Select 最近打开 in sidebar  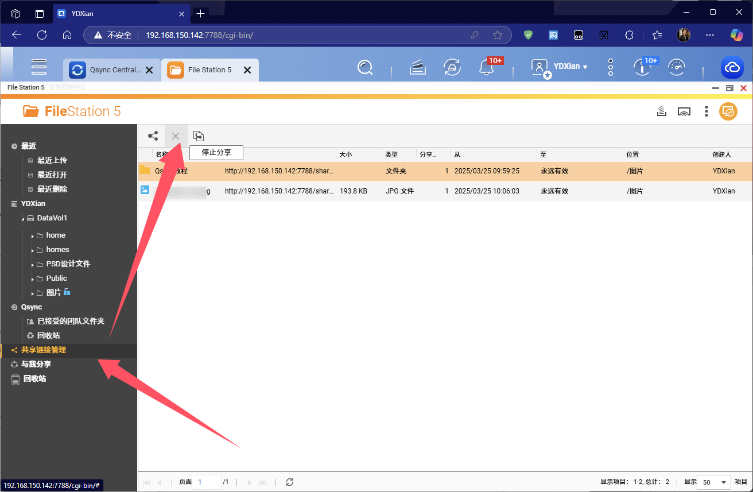click(52, 175)
